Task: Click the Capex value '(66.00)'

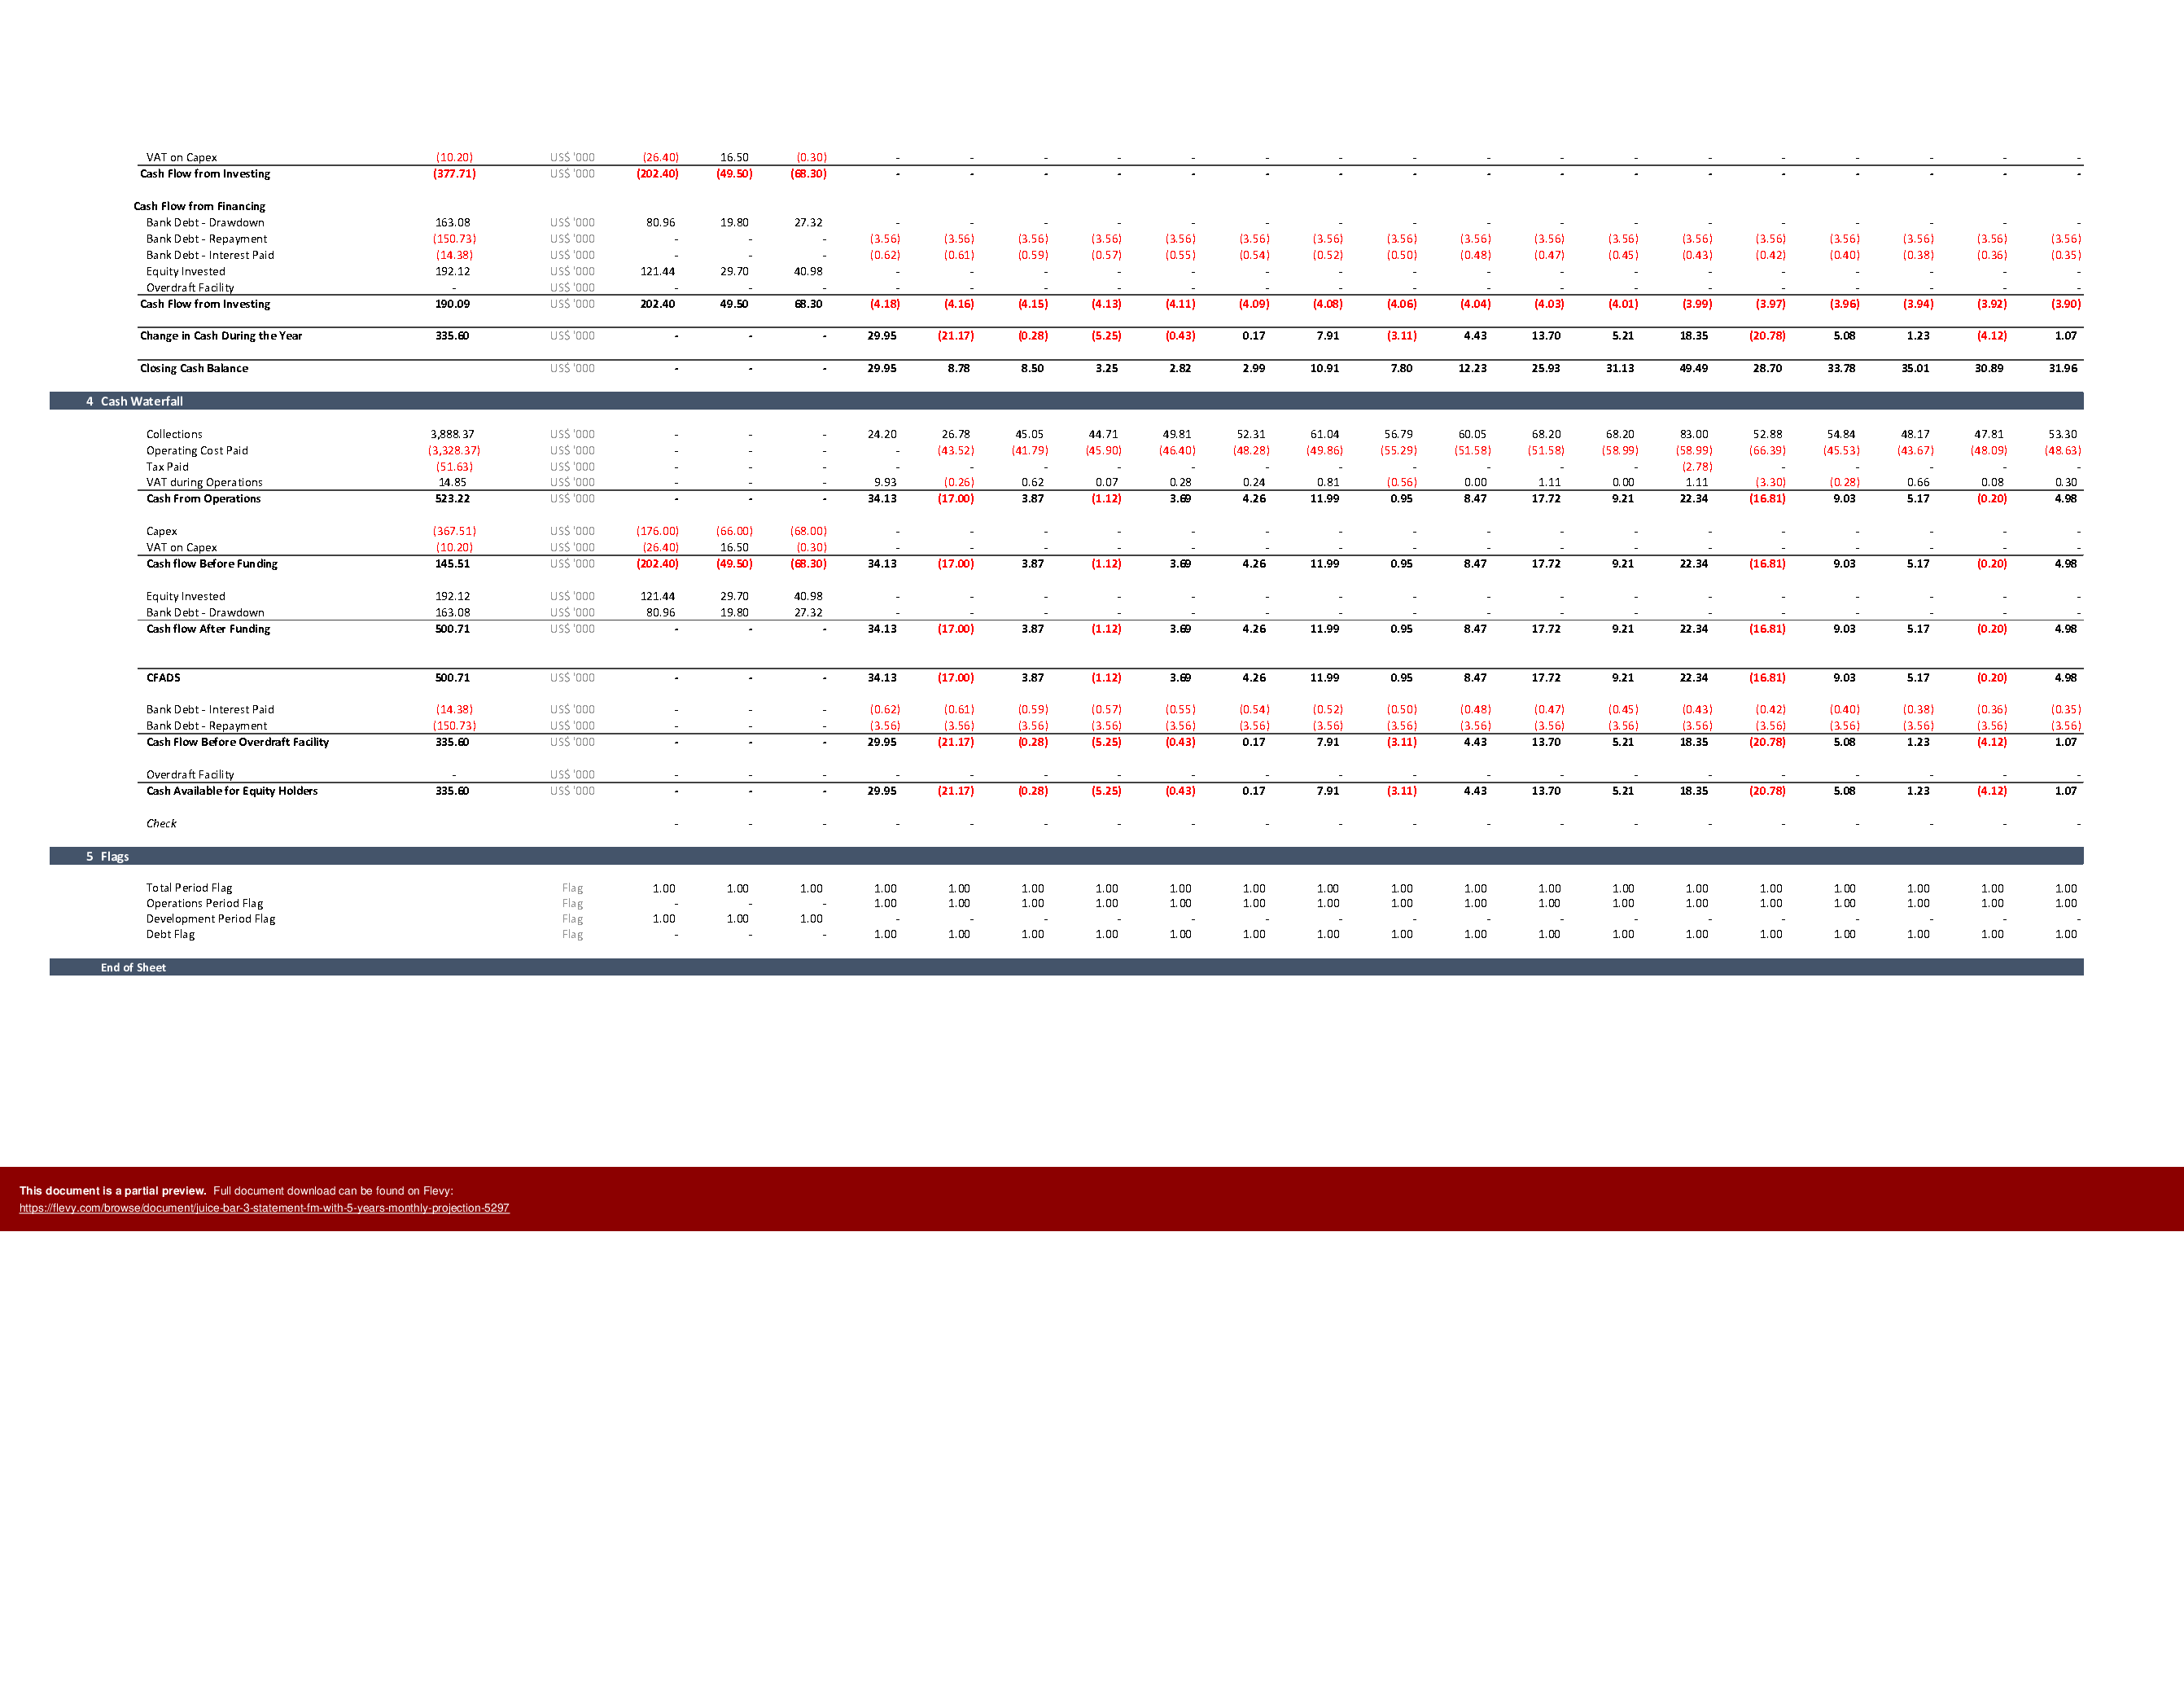Action: (x=734, y=531)
